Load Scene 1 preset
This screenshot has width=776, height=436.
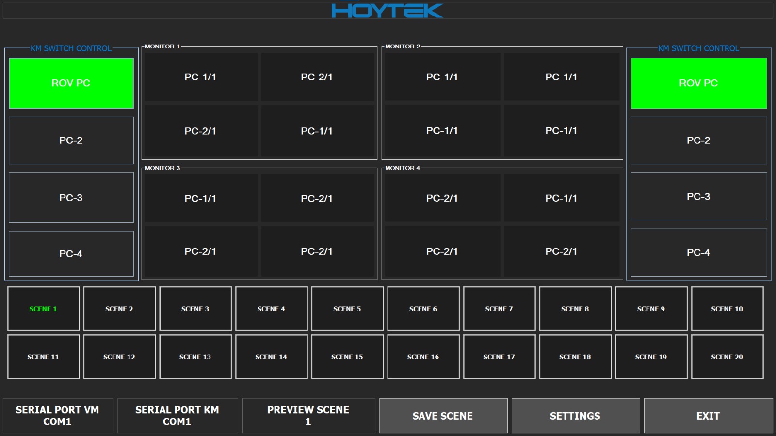(43, 309)
